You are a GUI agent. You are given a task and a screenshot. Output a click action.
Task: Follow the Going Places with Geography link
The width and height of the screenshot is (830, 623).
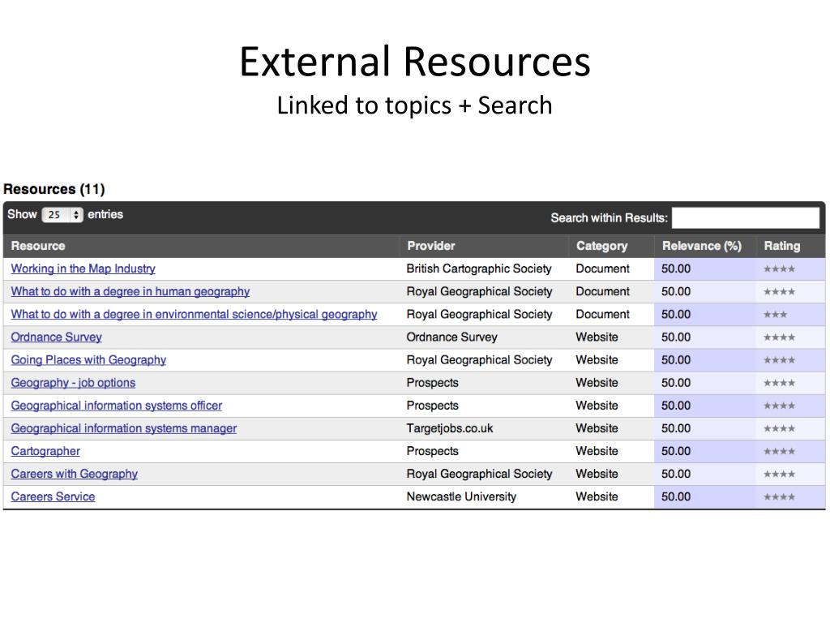coord(88,359)
